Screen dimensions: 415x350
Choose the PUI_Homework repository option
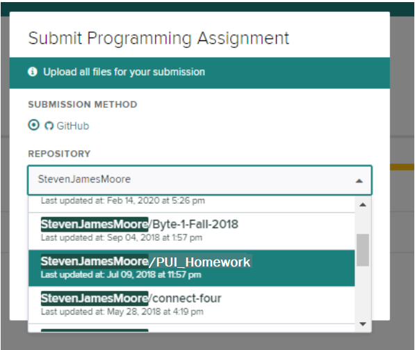point(191,268)
